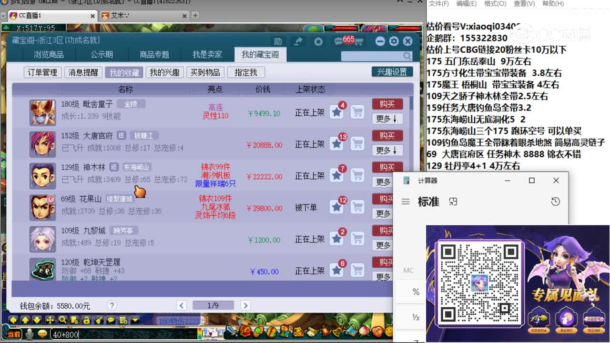Click the color gradient bar beside chat input
The height and width of the screenshot is (343, 610).
200,333
